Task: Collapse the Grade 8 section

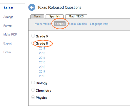Action: [32, 43]
